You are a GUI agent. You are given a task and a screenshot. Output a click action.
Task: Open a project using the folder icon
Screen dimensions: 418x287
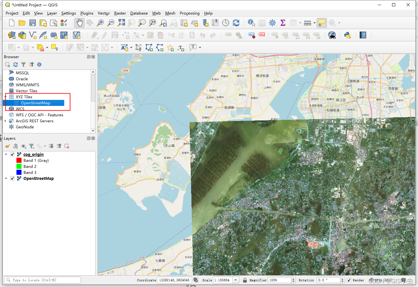point(22,23)
